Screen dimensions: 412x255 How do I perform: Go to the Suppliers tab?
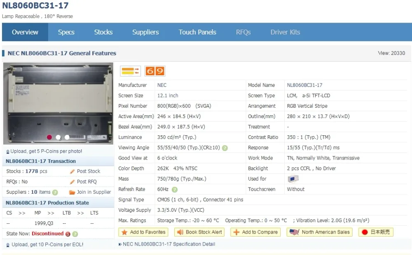[x=145, y=32]
